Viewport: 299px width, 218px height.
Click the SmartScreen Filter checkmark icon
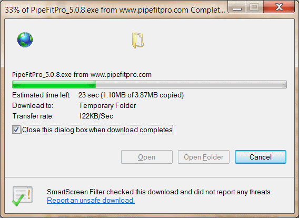pyautogui.click(x=23, y=196)
